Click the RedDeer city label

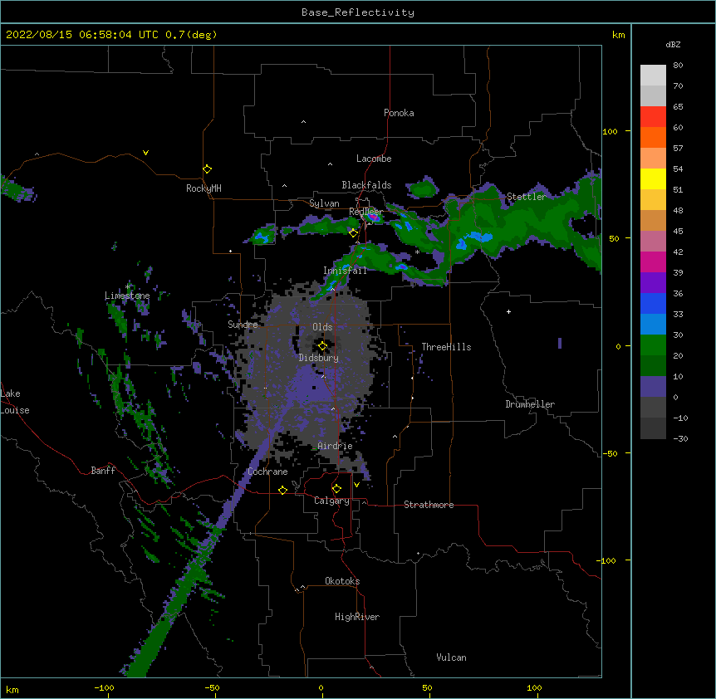366,212
